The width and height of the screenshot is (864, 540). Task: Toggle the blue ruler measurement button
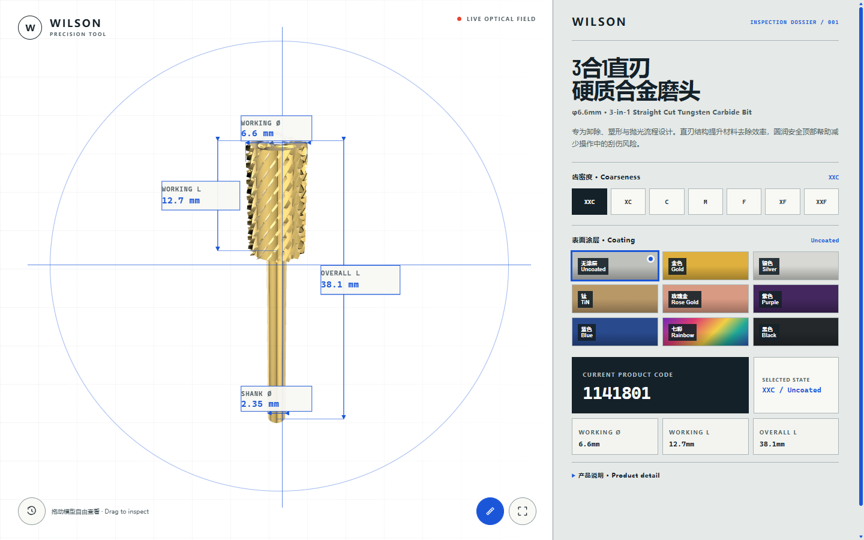(x=490, y=511)
